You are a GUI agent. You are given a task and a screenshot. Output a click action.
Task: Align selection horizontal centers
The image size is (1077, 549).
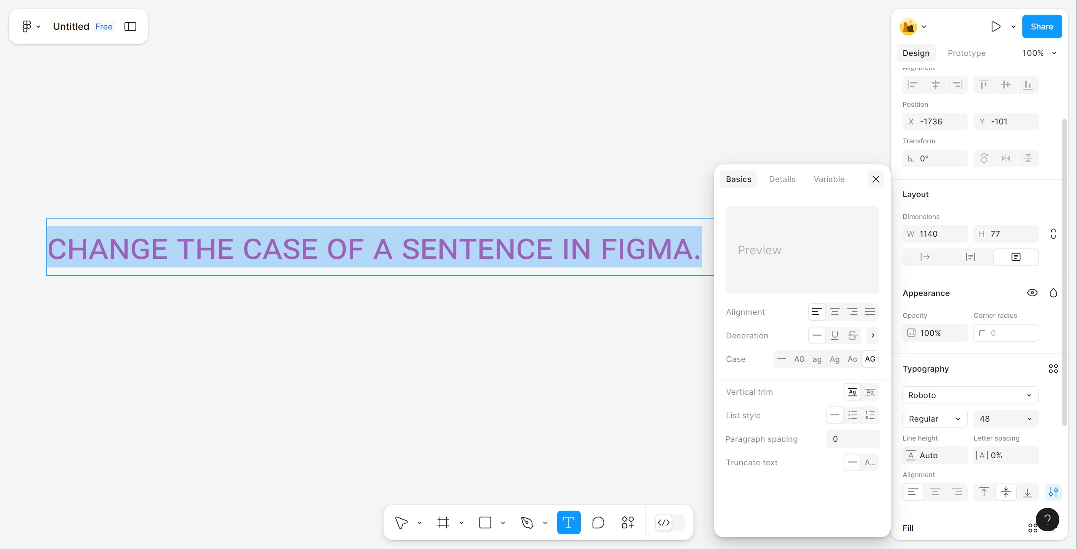pos(935,85)
